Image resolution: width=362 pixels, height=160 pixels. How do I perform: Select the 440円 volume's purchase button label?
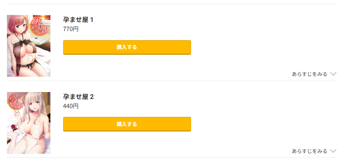[127, 124]
